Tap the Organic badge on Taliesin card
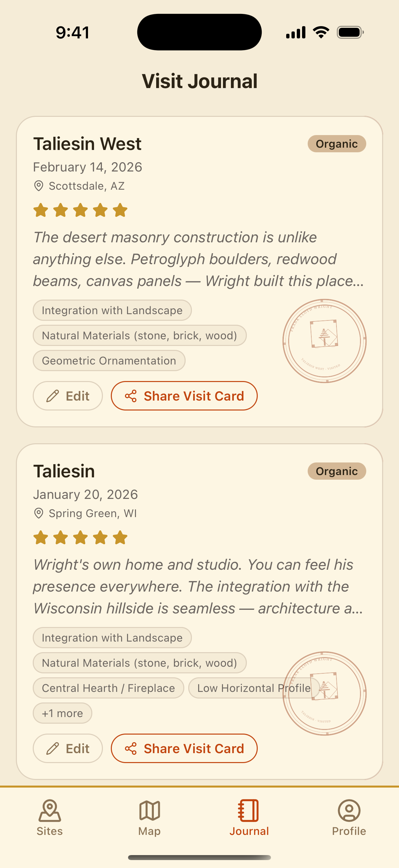Screen dimensions: 399x868 coord(336,471)
